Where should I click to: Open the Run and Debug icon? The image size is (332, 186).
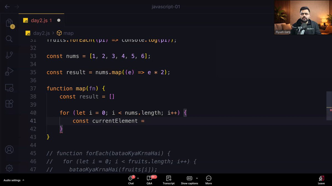9,71
